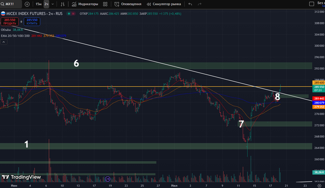
Task: Toggle the layout square icon at top right
Action: [x=311, y=4]
